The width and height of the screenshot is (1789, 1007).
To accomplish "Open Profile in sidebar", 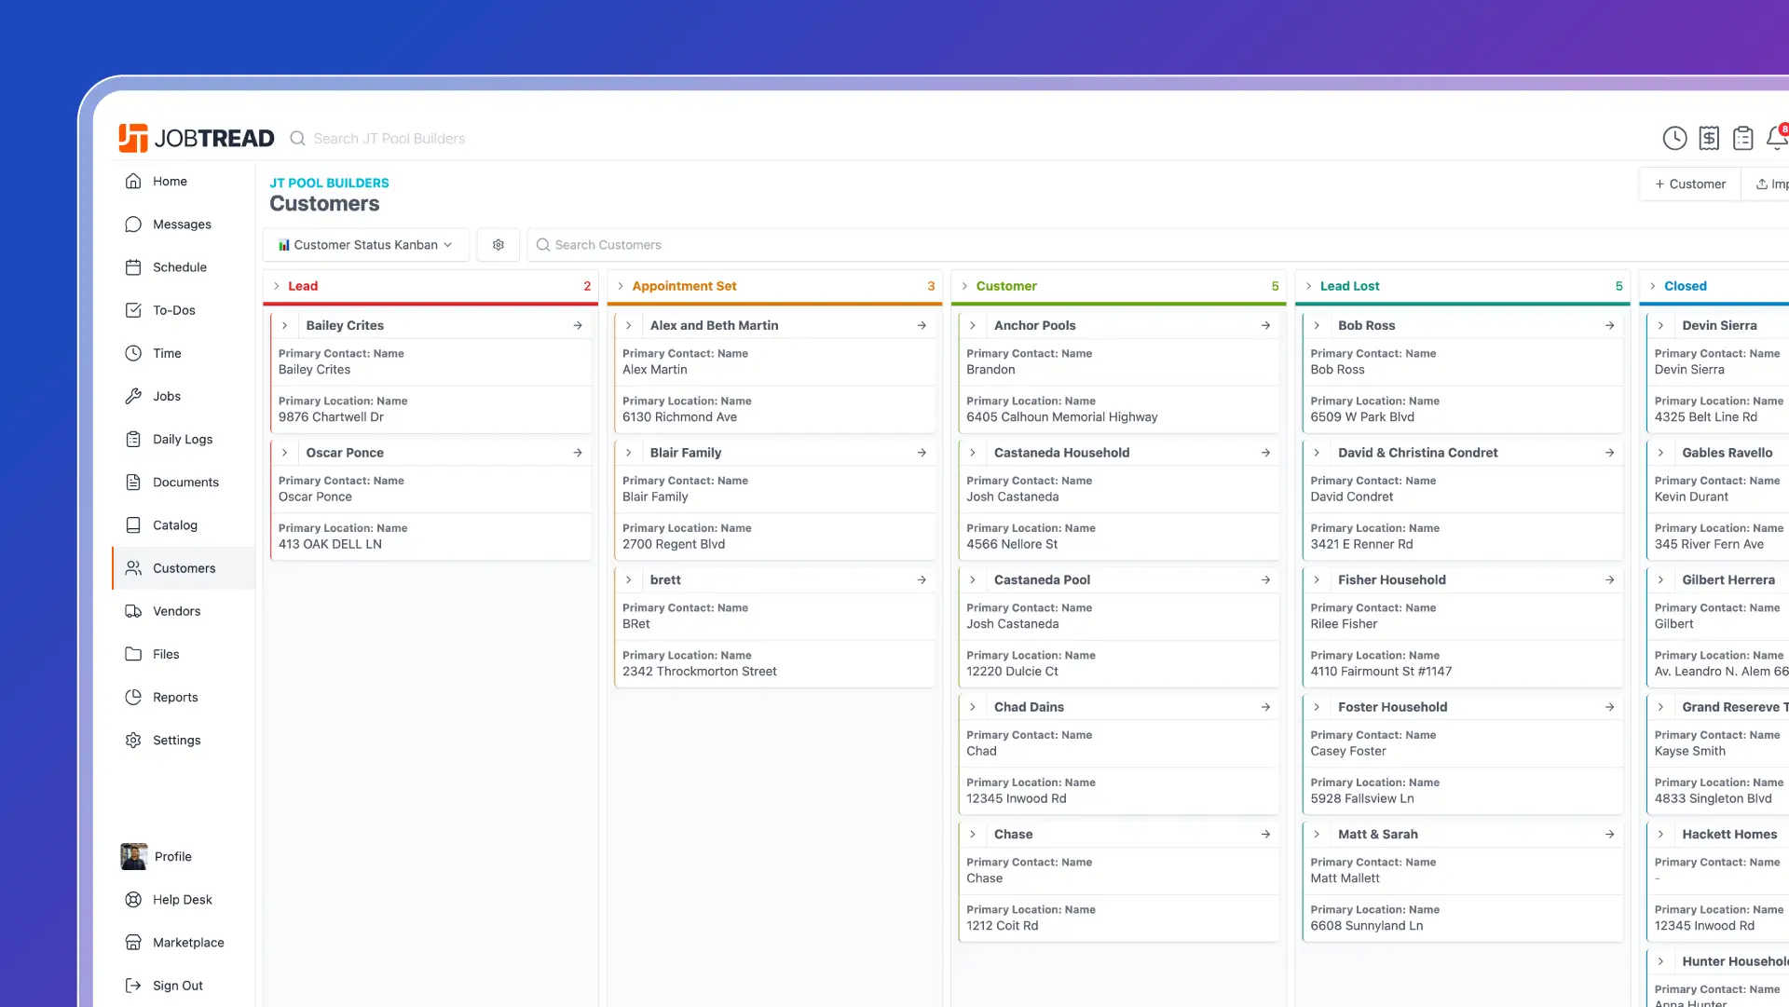I will point(184,857).
